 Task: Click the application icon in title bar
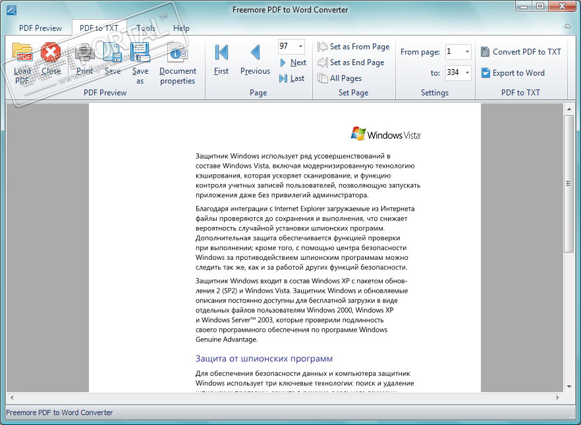(11, 10)
